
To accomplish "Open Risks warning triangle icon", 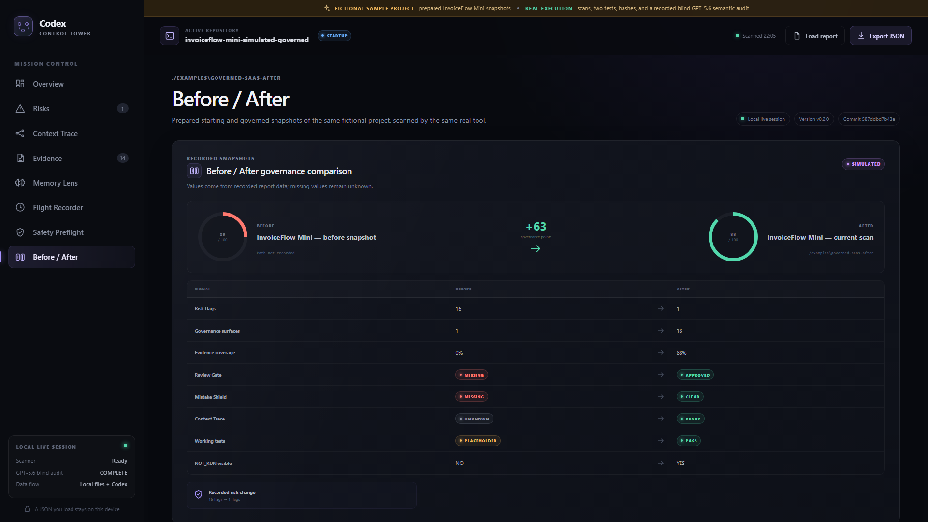I will [x=20, y=109].
